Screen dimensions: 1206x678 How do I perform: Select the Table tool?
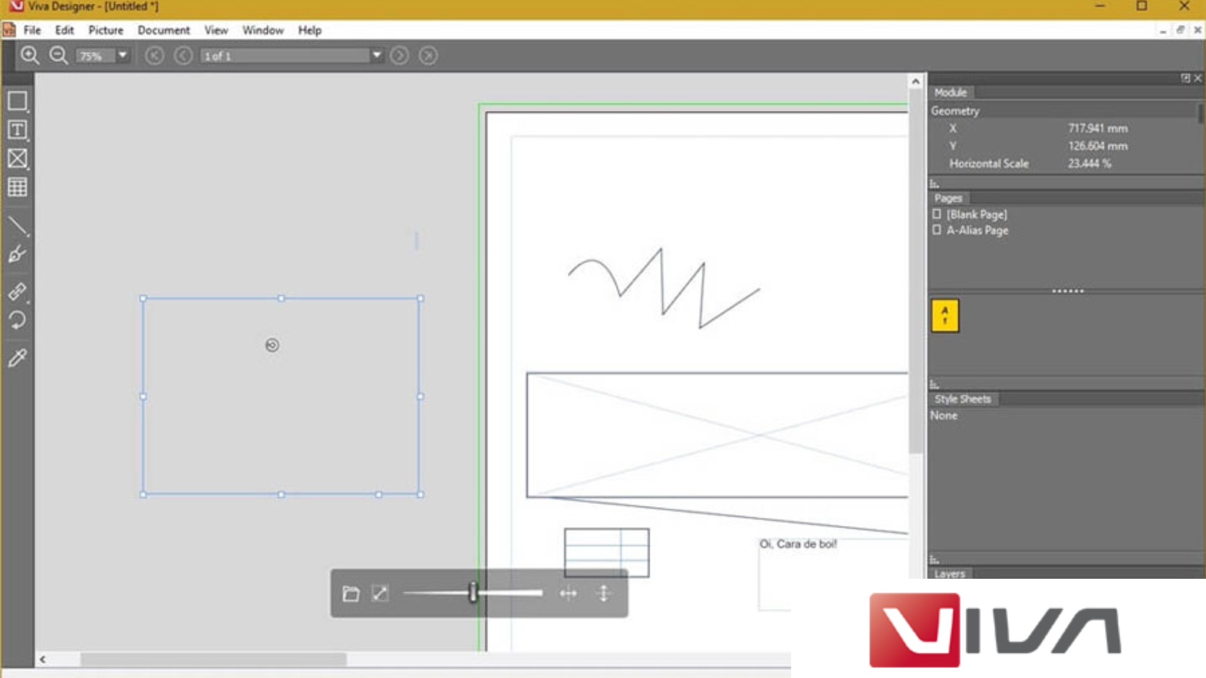tap(17, 186)
